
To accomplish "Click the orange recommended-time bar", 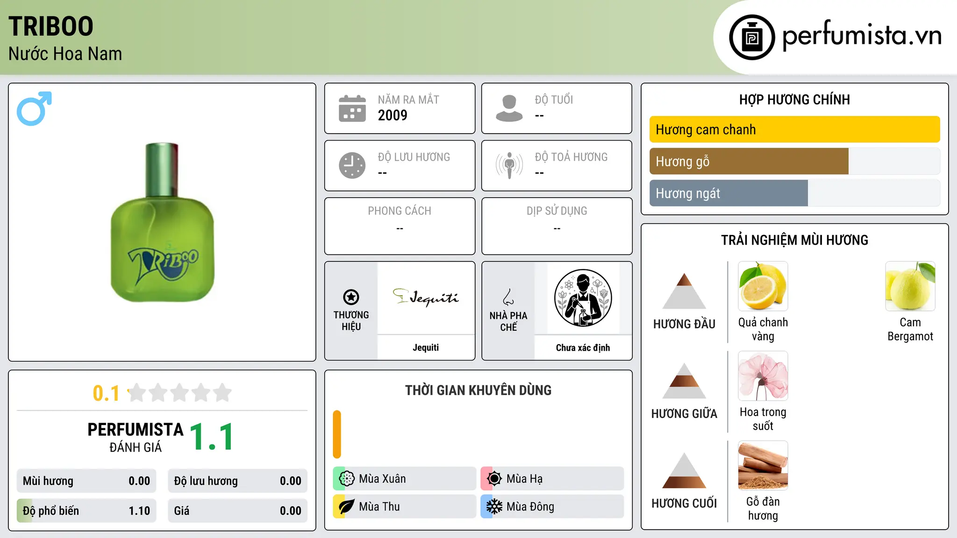I will pos(337,434).
